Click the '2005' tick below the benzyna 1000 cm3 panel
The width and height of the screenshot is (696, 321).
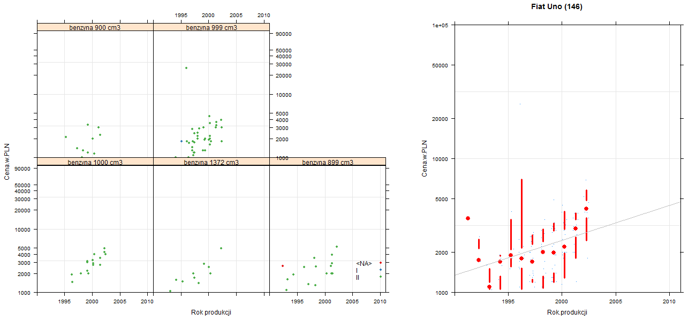click(x=120, y=302)
